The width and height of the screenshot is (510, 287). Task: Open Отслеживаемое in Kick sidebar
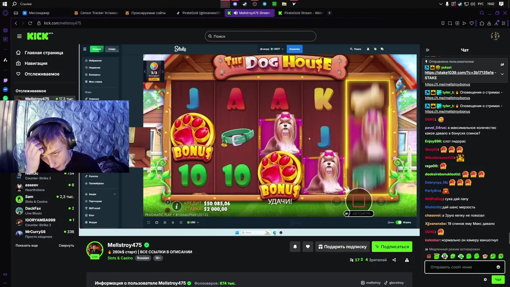(x=38, y=74)
